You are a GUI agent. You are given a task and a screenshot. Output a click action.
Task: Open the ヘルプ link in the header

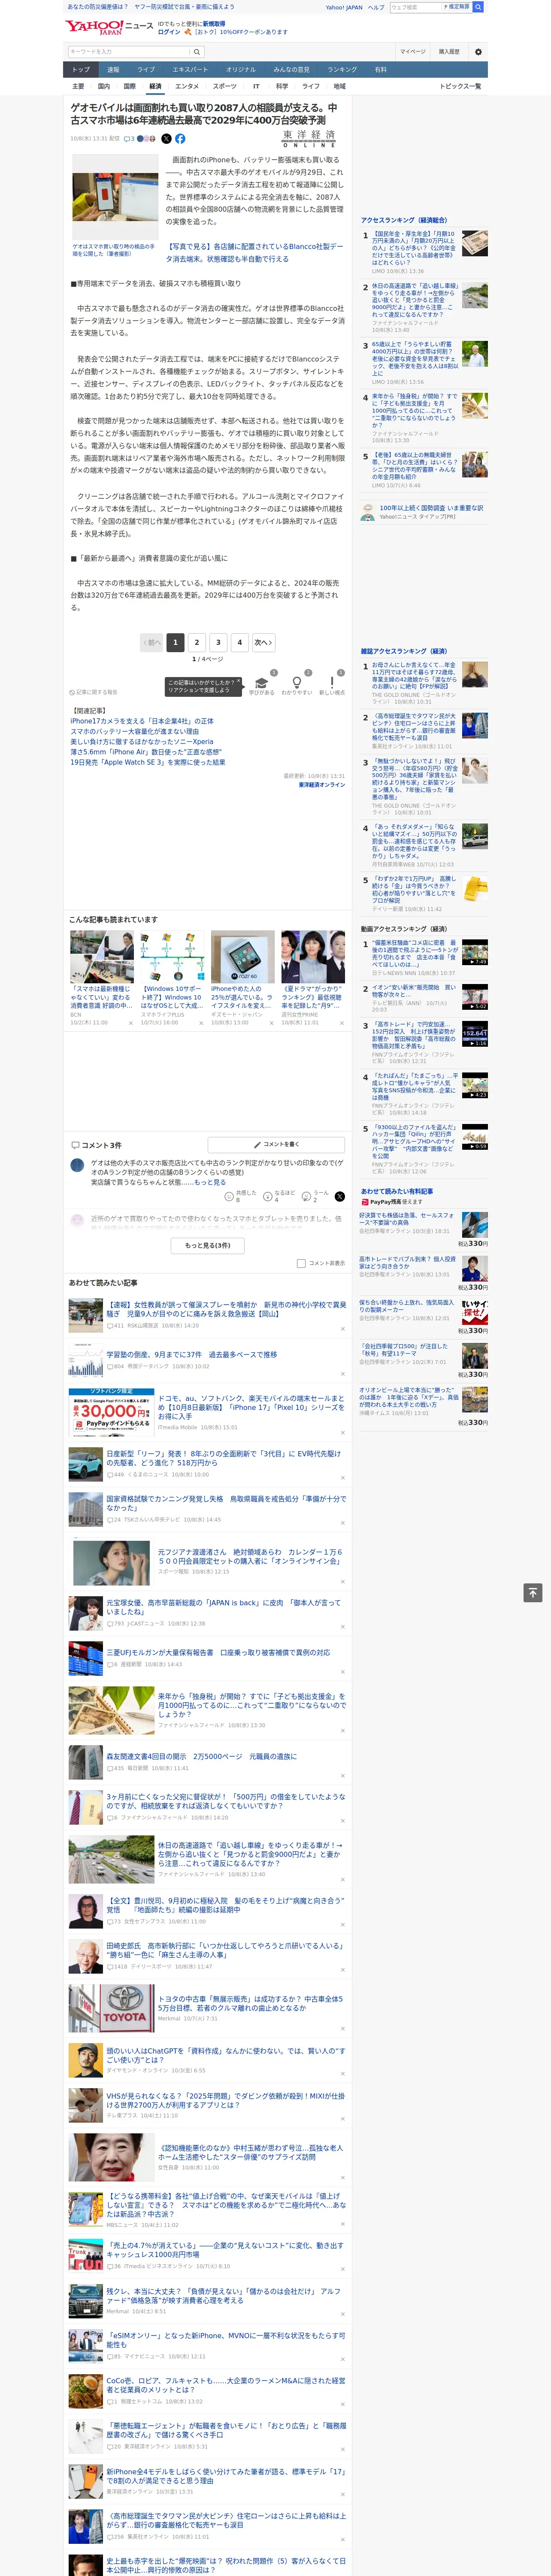(376, 7)
